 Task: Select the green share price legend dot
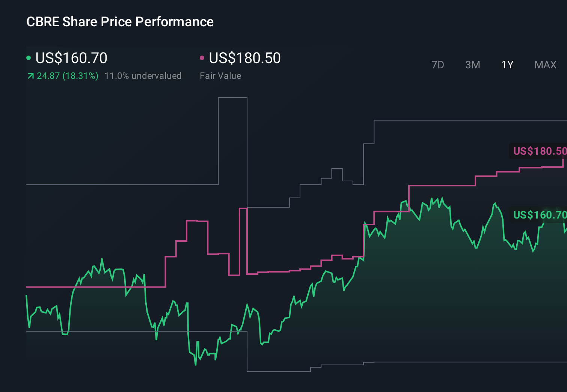pyautogui.click(x=29, y=58)
